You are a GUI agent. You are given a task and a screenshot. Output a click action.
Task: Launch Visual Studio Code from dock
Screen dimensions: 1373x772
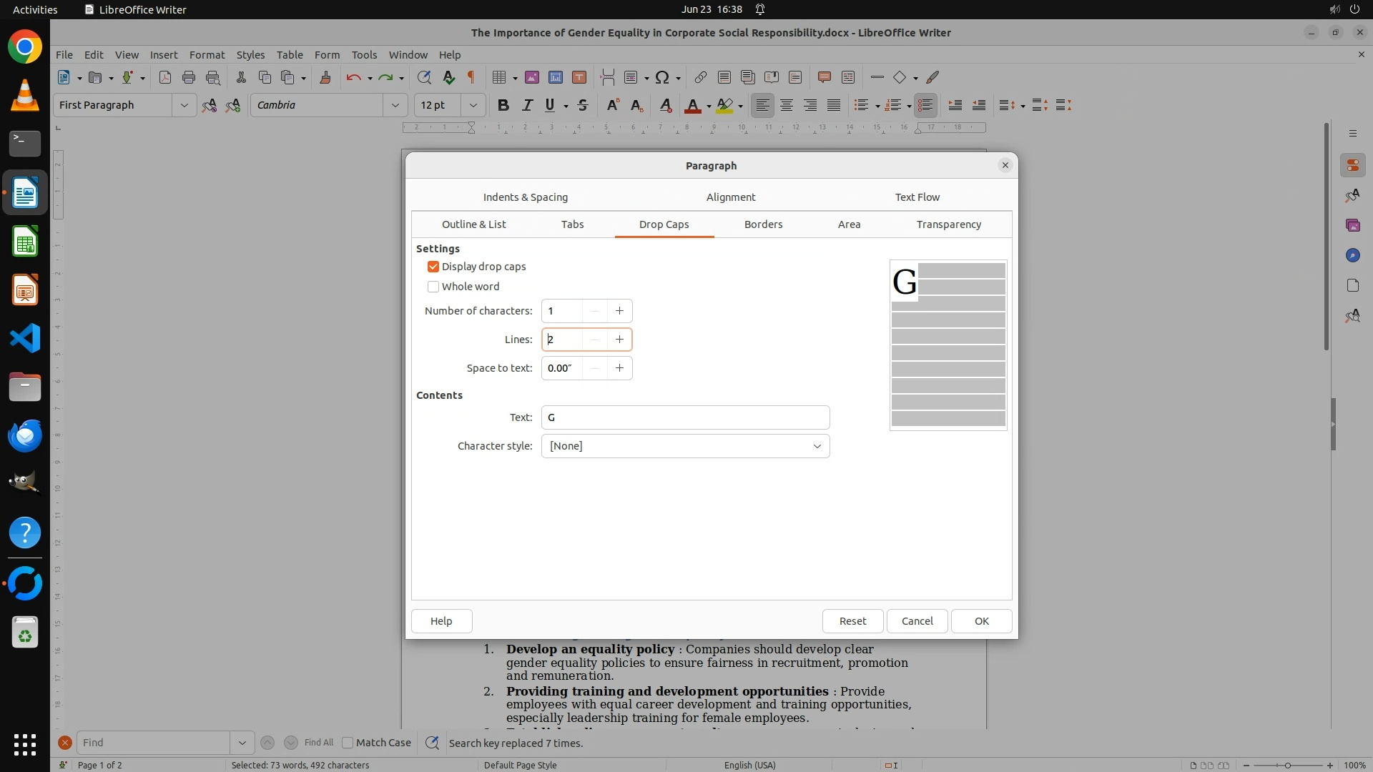point(25,338)
